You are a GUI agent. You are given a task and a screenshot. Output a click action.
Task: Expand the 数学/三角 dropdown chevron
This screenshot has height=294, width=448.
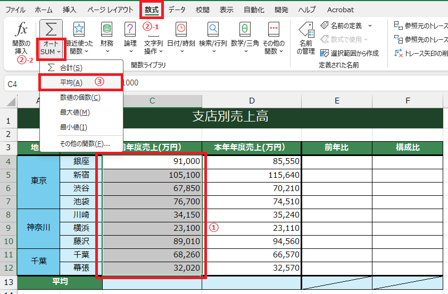click(x=246, y=51)
